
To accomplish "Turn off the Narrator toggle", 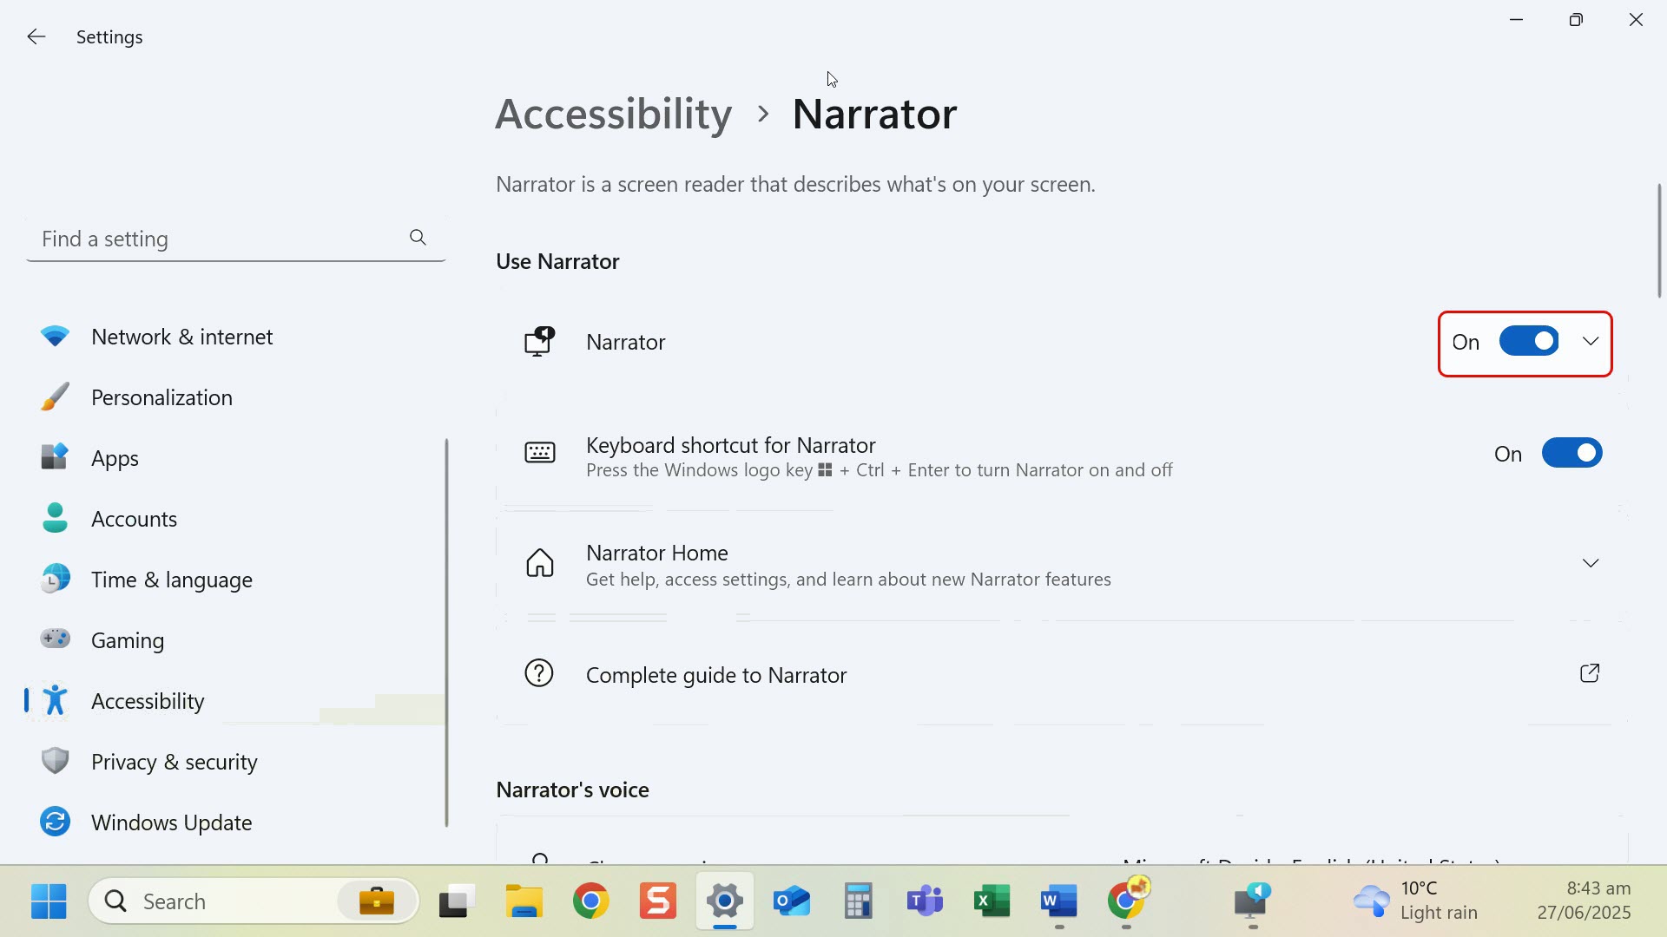I will 1529,342.
